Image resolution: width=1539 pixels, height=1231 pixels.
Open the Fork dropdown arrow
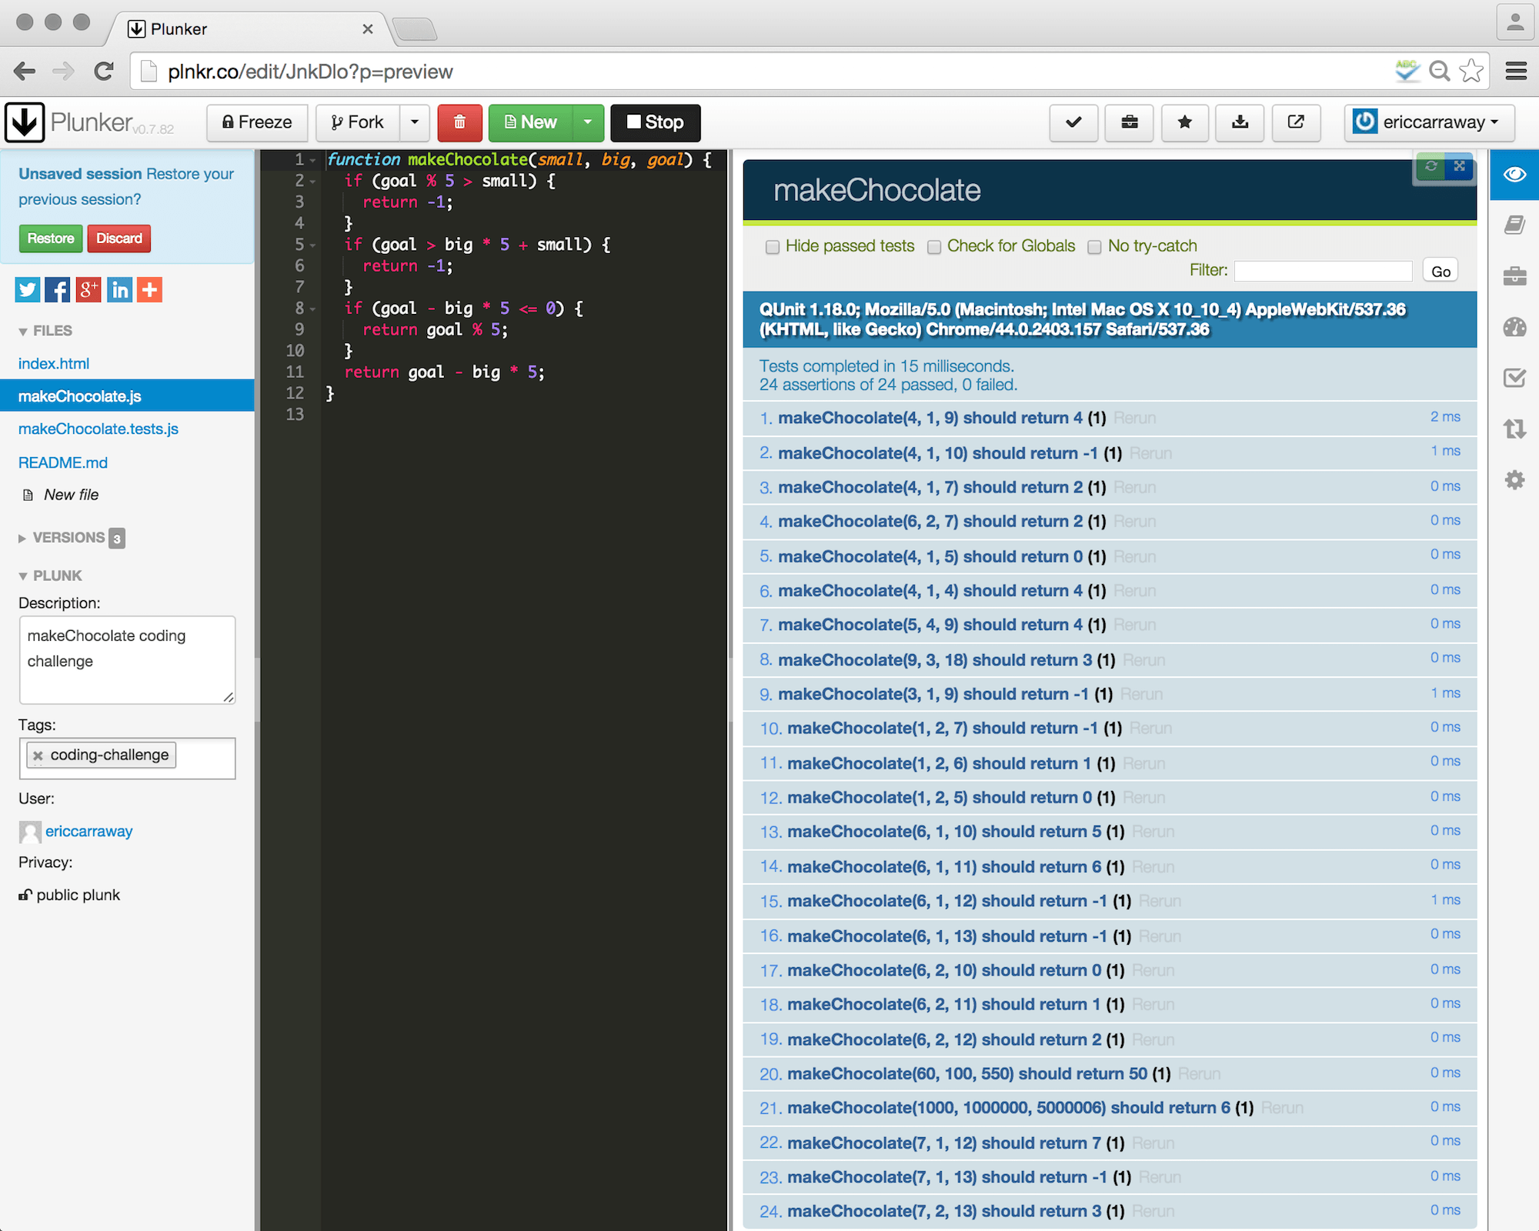click(x=415, y=122)
